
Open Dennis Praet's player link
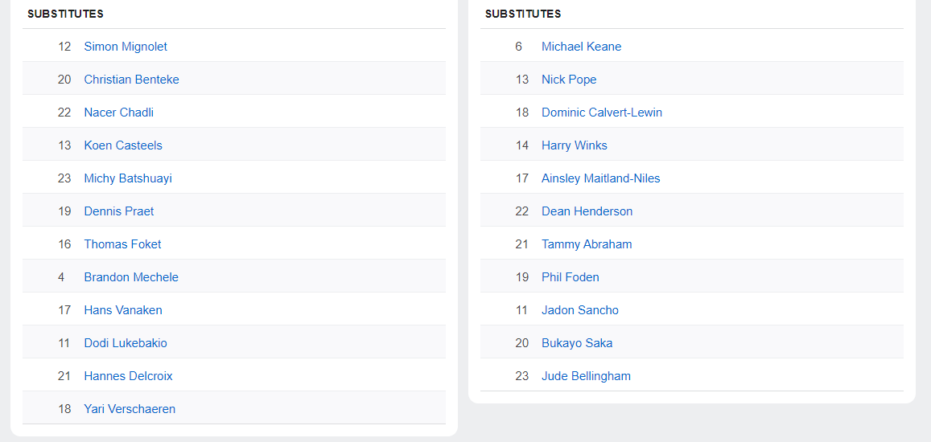pyautogui.click(x=119, y=211)
